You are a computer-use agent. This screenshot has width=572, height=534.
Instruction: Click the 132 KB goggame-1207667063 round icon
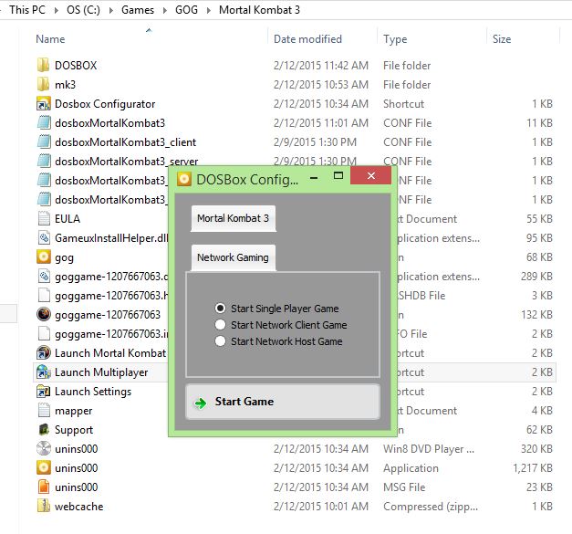coord(44,315)
